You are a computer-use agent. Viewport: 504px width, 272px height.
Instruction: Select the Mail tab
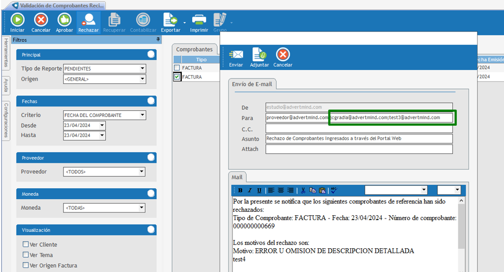coord(237,177)
